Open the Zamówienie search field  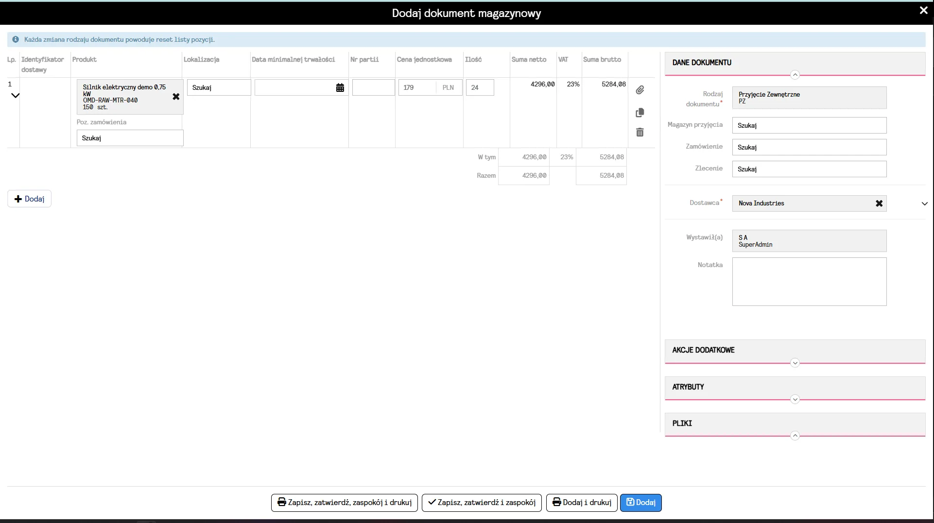(x=809, y=147)
